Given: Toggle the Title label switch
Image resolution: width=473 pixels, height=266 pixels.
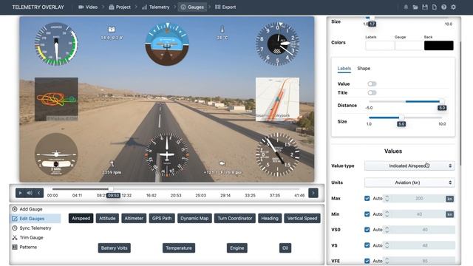Looking at the screenshot, I should (372, 92).
